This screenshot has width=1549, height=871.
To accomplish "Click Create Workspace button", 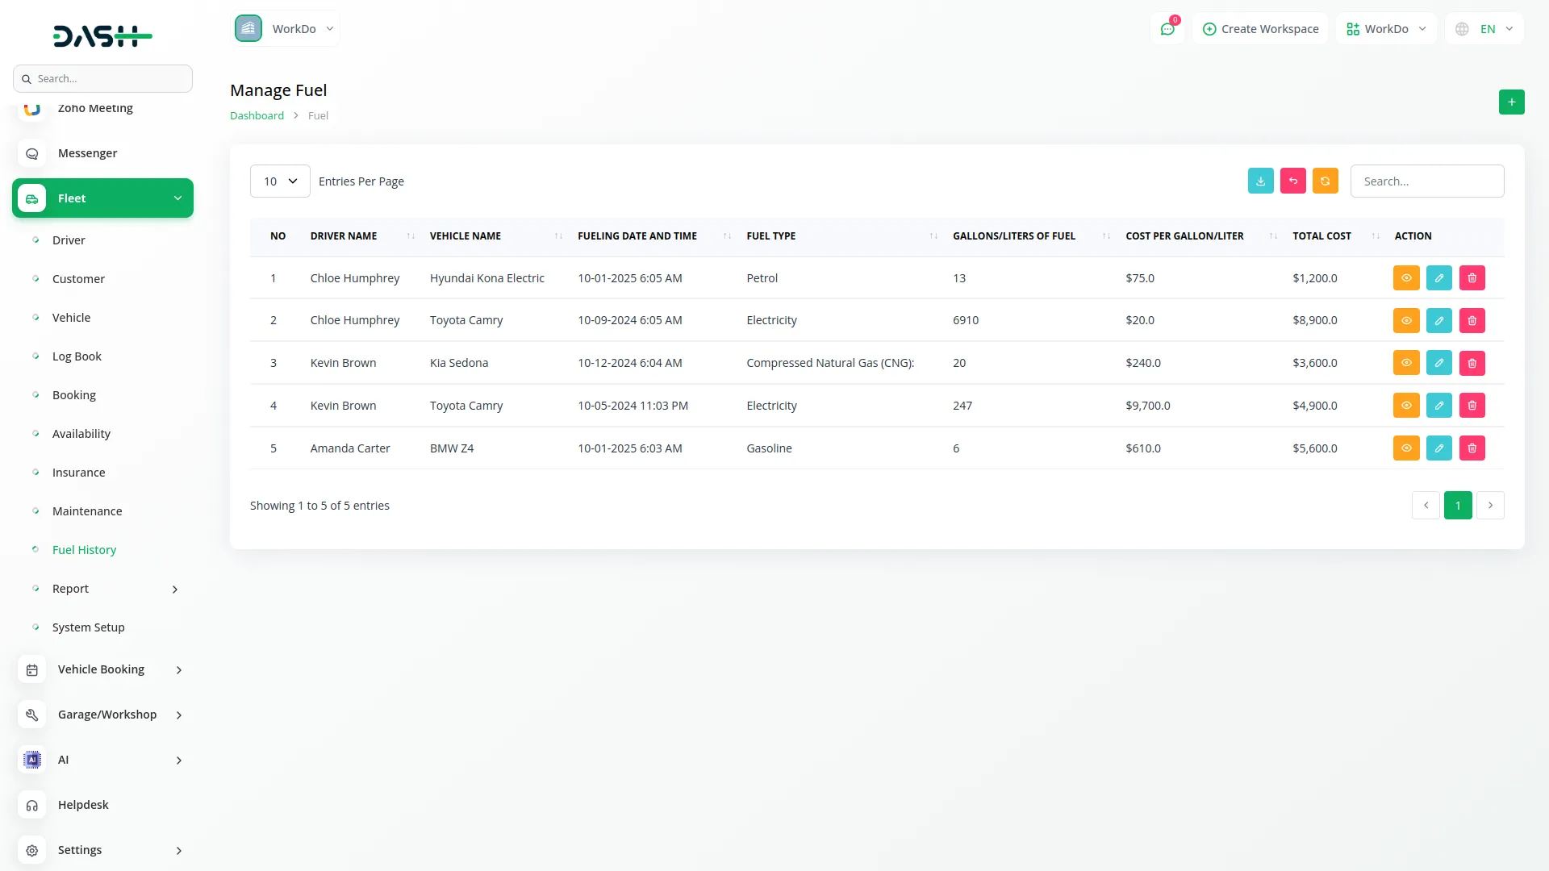I will 1260,29.
